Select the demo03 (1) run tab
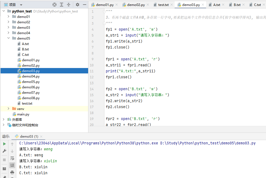The width and height of the screenshot is (266, 178). click(29, 137)
